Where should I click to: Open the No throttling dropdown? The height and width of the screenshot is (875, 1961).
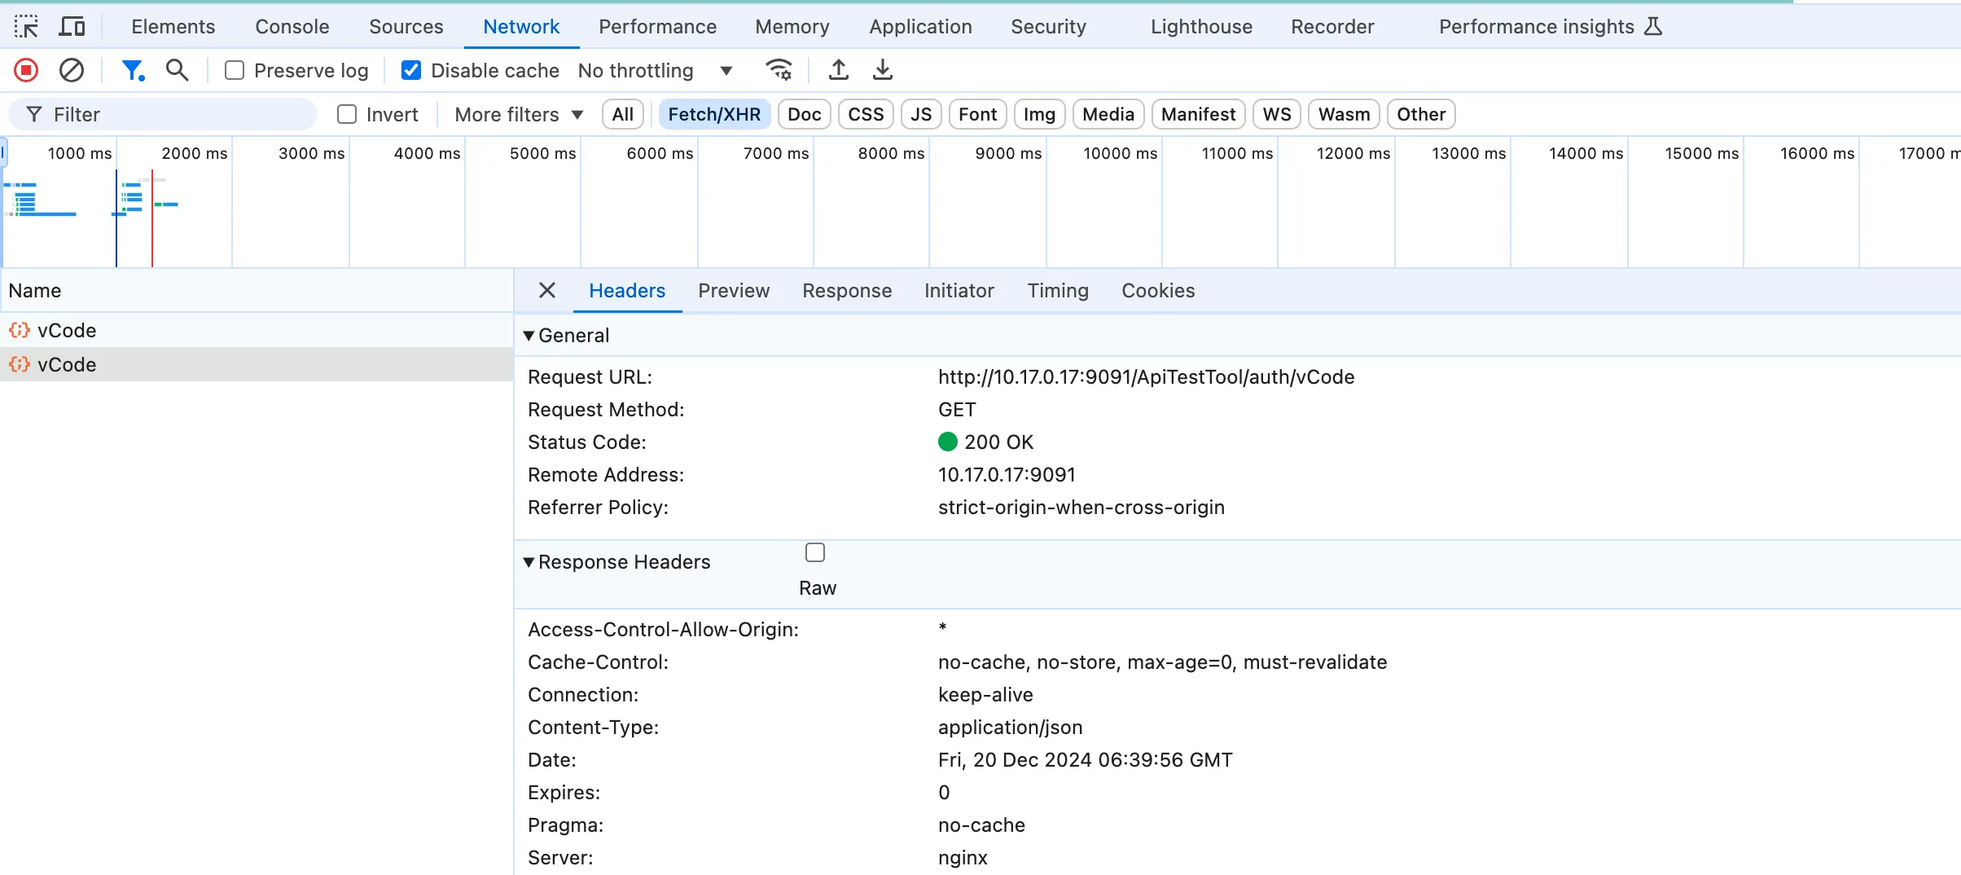(x=656, y=70)
